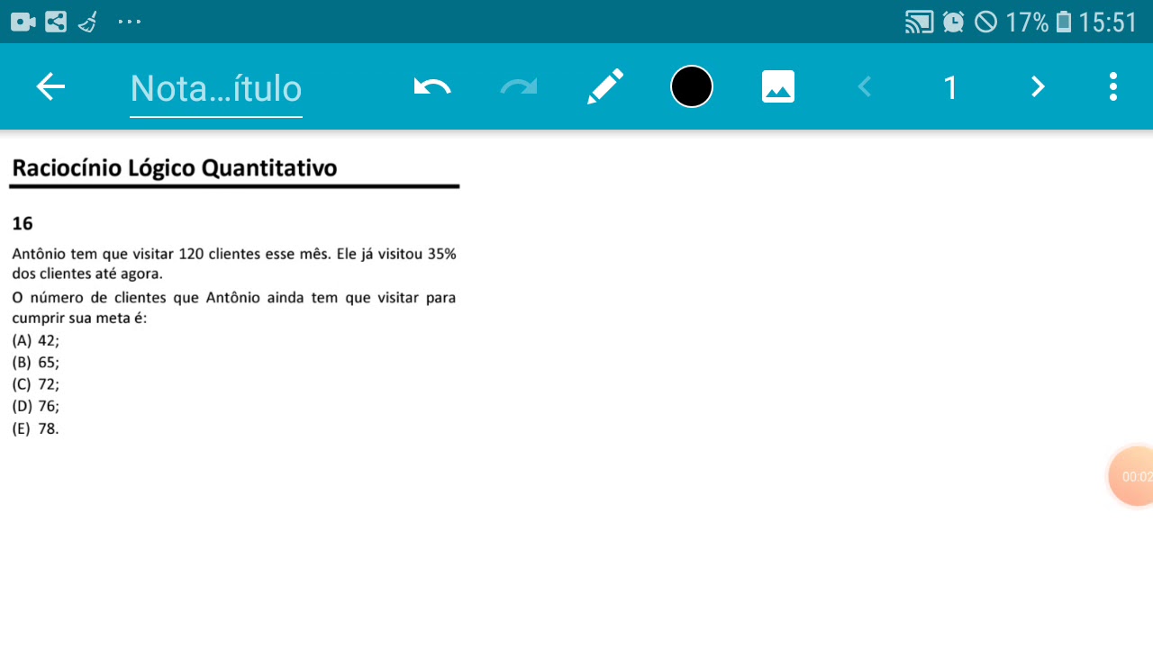Screen dimensions: 1153x648
Task: Tap the broom cleaner status icon
Action: pyautogui.click(x=88, y=22)
